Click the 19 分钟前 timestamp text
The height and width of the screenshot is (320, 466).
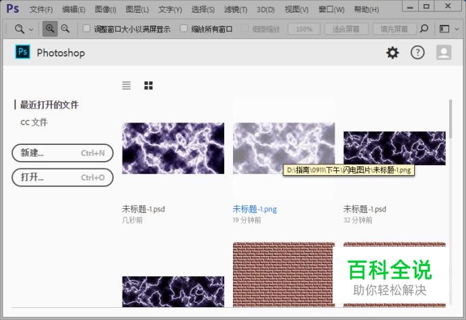[247, 220]
